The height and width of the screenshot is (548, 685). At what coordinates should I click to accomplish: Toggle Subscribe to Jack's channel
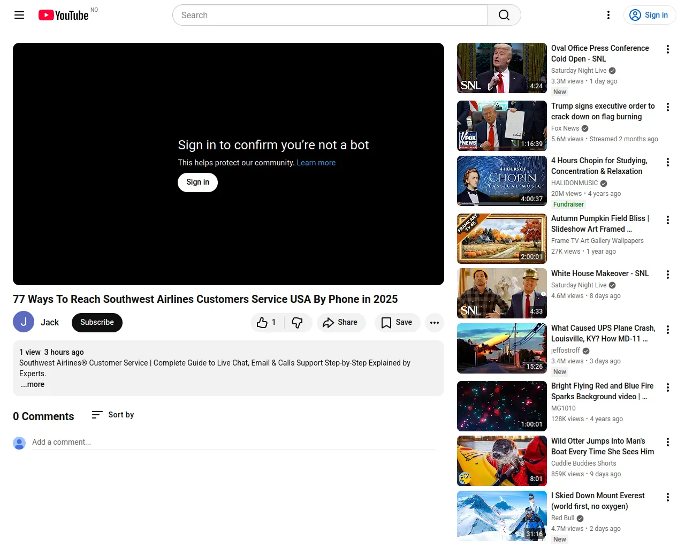tap(97, 322)
